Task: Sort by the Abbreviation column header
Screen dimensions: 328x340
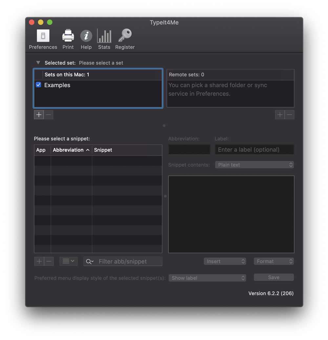Action: pyautogui.click(x=71, y=150)
